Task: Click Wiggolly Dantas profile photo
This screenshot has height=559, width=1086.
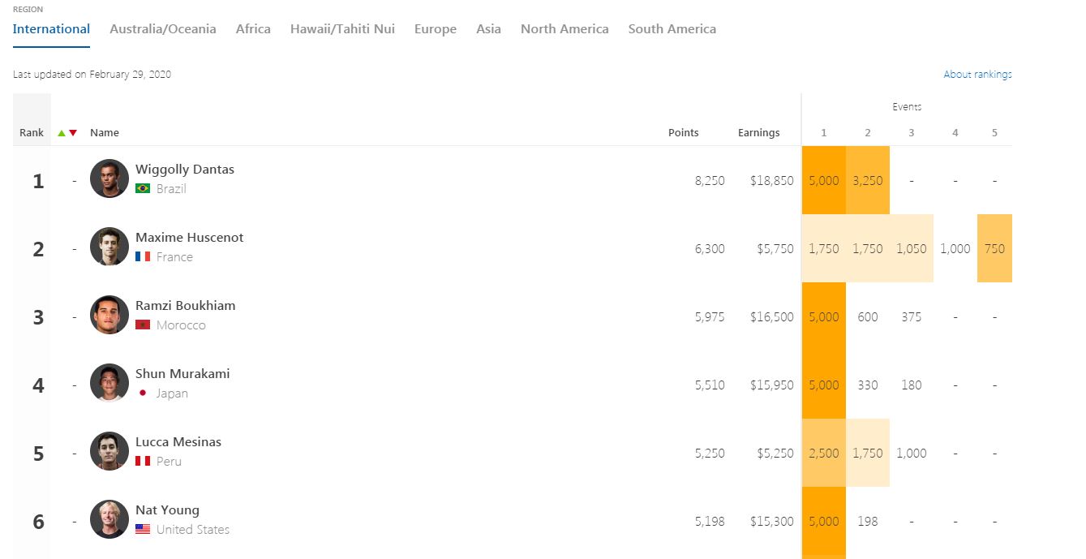Action: [109, 178]
